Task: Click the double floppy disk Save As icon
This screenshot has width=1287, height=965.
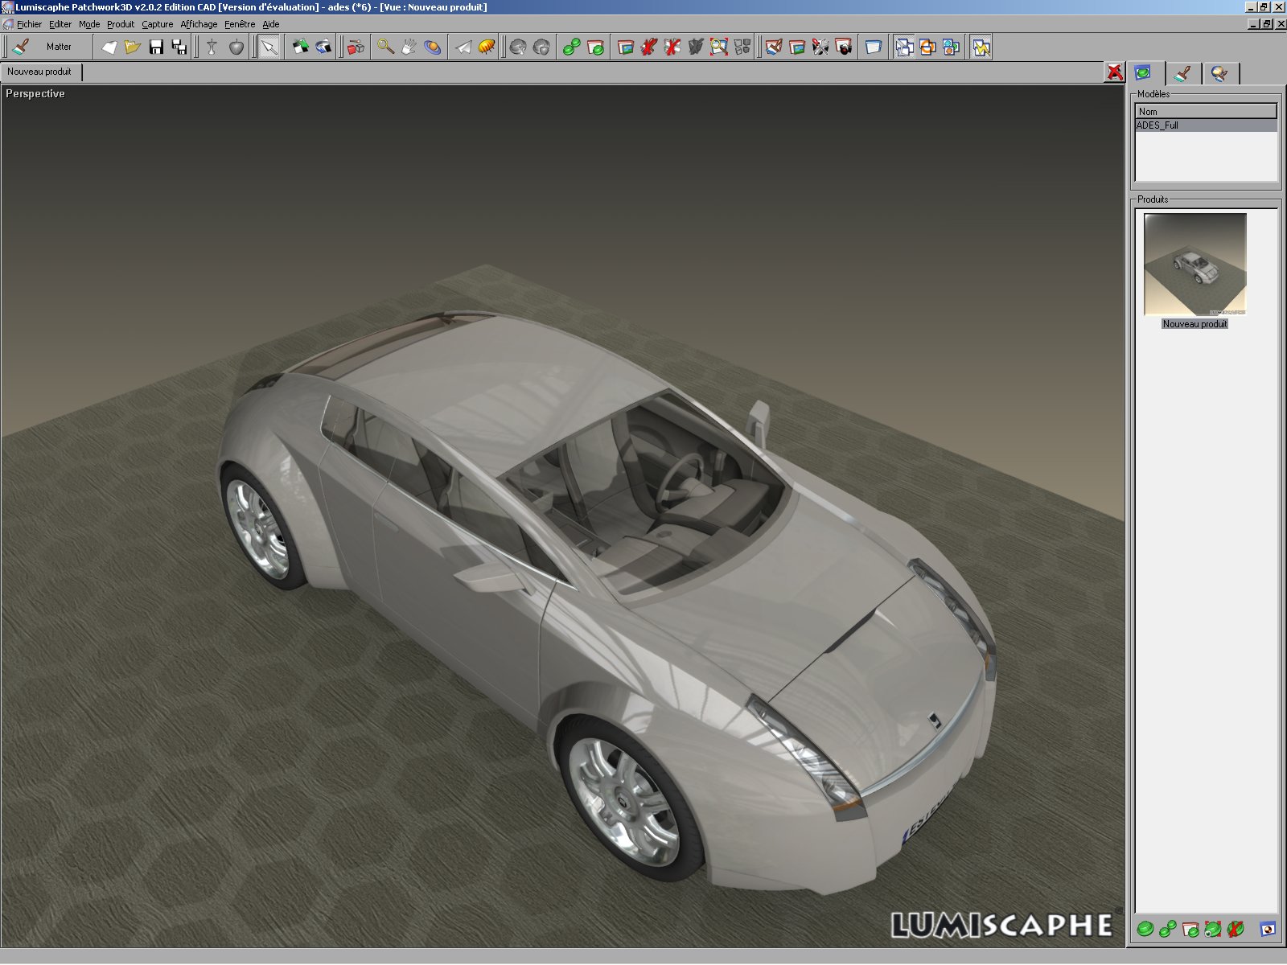Action: (179, 47)
